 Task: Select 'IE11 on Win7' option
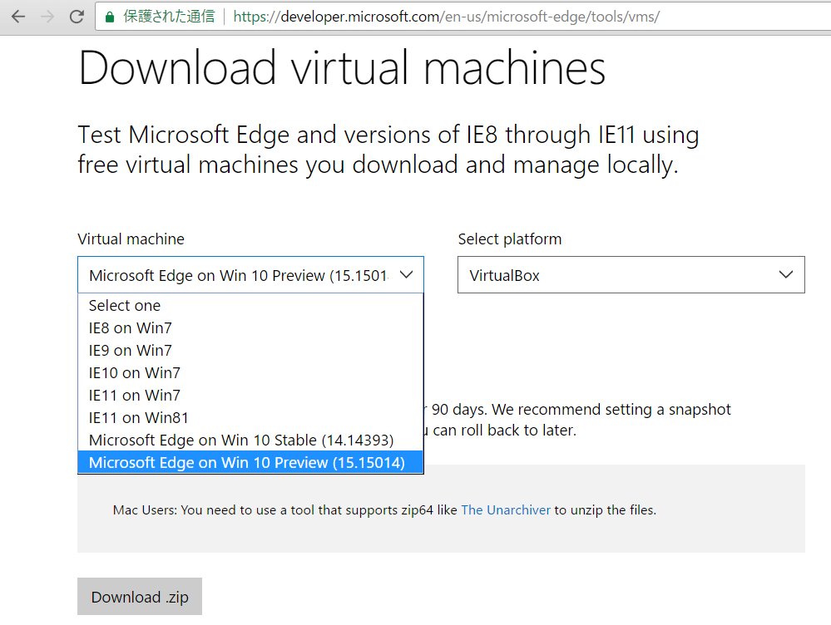pyautogui.click(x=250, y=395)
